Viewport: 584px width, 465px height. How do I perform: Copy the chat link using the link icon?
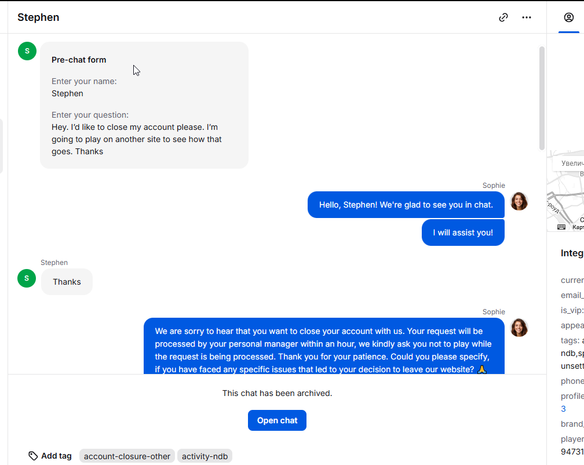pos(503,17)
